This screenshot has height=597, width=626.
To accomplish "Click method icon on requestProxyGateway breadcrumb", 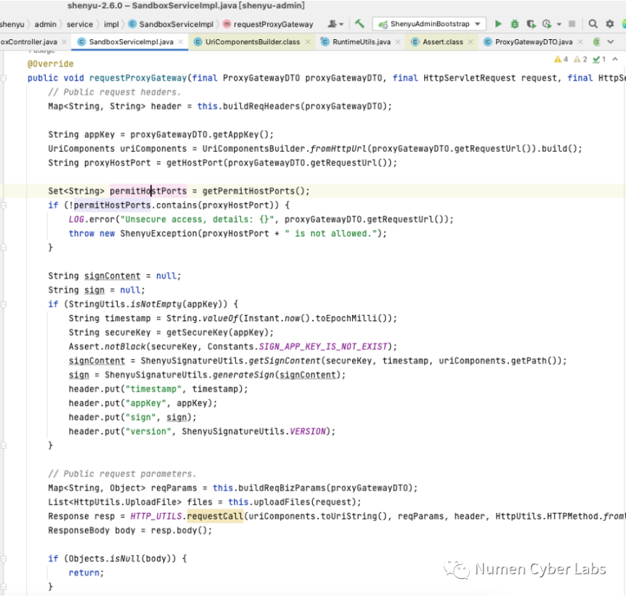I will point(227,25).
